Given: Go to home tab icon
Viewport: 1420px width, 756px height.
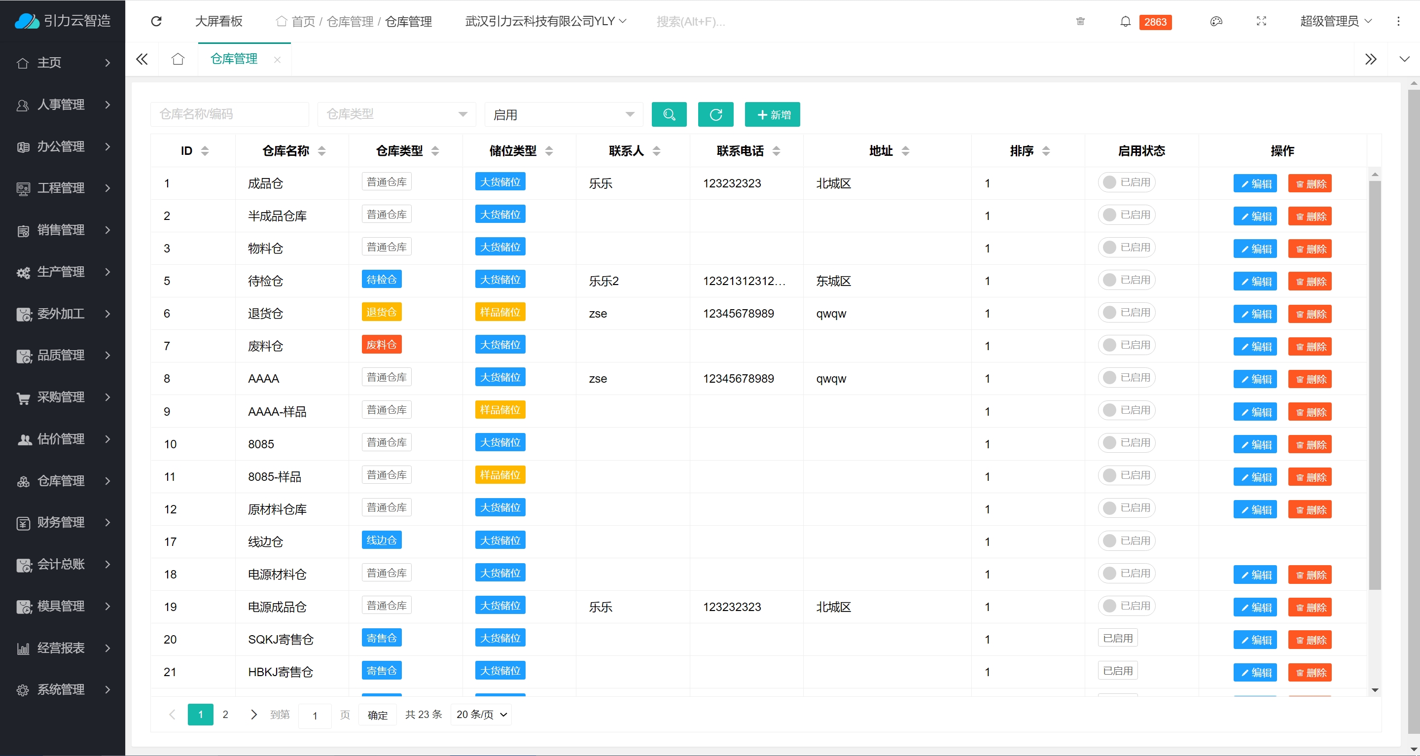Looking at the screenshot, I should pyautogui.click(x=177, y=59).
